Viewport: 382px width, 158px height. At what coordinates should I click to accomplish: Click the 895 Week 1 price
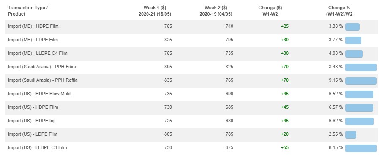168,67
